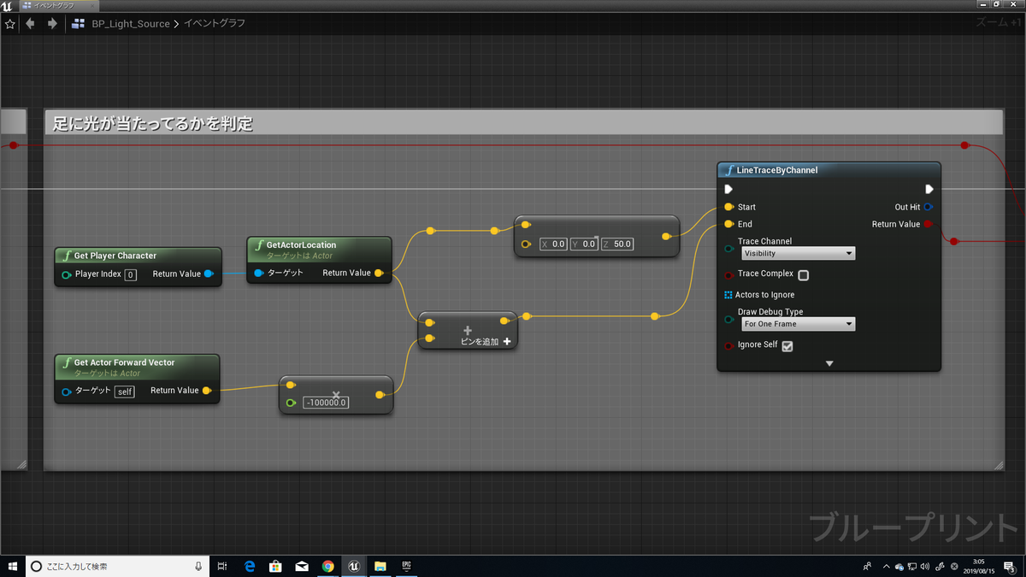The image size is (1026, 577).
Task: Click the Player Index green pin
Action: click(x=67, y=274)
